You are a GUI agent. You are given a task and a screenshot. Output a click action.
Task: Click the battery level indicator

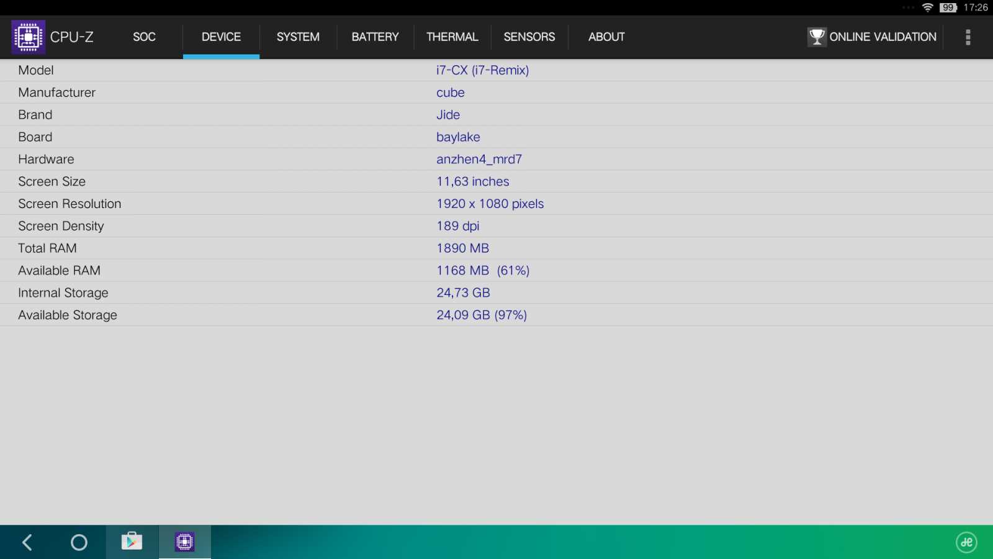(x=948, y=7)
